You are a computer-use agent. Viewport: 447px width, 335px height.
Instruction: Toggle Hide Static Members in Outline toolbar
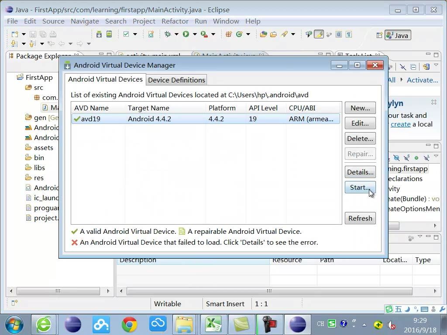[x=407, y=158]
